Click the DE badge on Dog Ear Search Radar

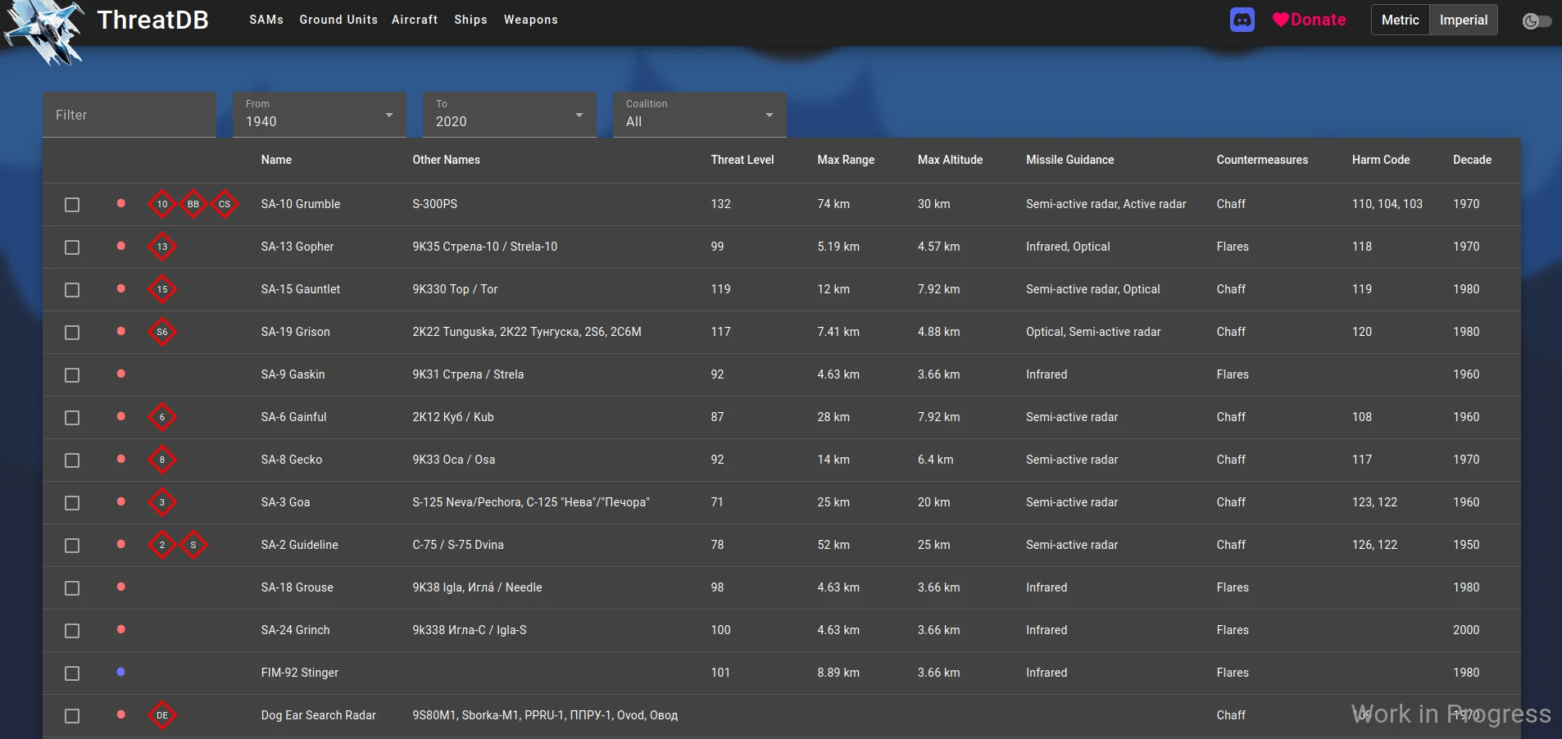[x=162, y=715]
